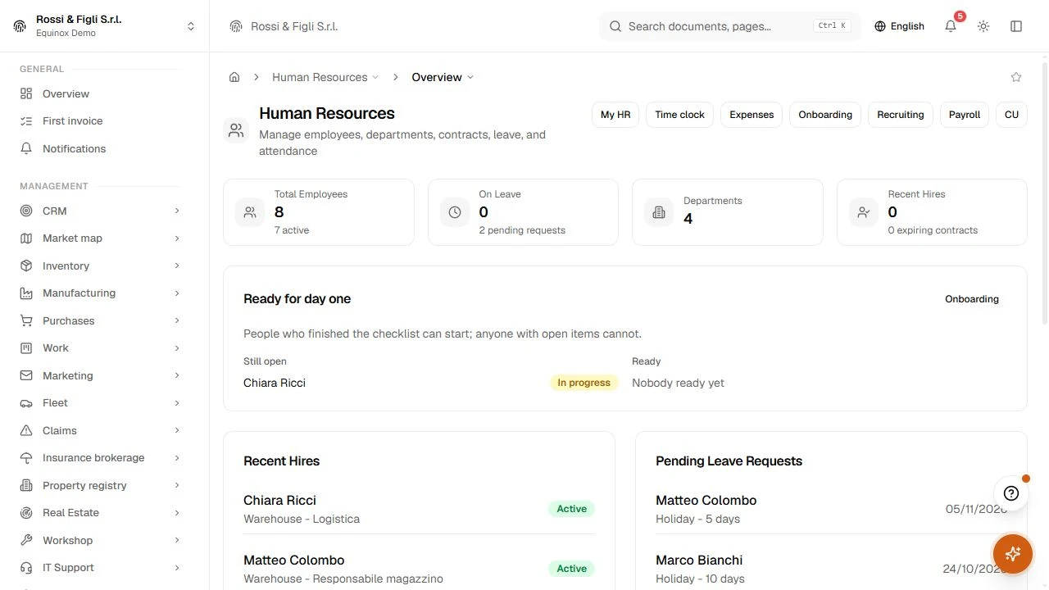Click the "In progress" badge for Chiara Ricci

click(584, 383)
